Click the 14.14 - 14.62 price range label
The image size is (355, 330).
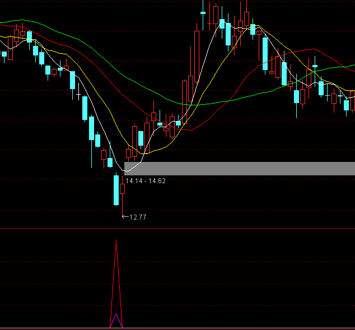(145, 181)
